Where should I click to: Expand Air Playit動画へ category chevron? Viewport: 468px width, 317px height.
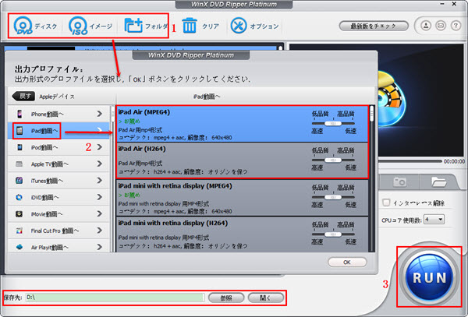(x=99, y=247)
